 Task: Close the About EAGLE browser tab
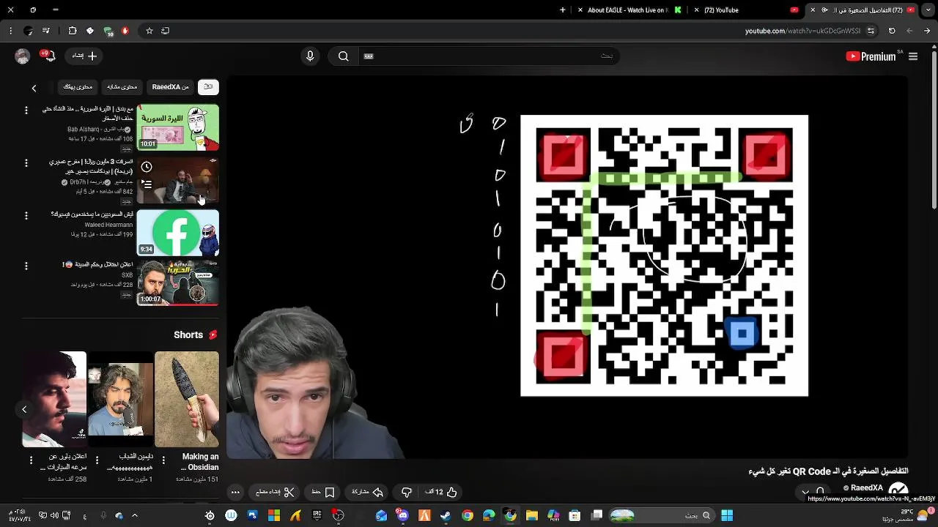coord(580,10)
